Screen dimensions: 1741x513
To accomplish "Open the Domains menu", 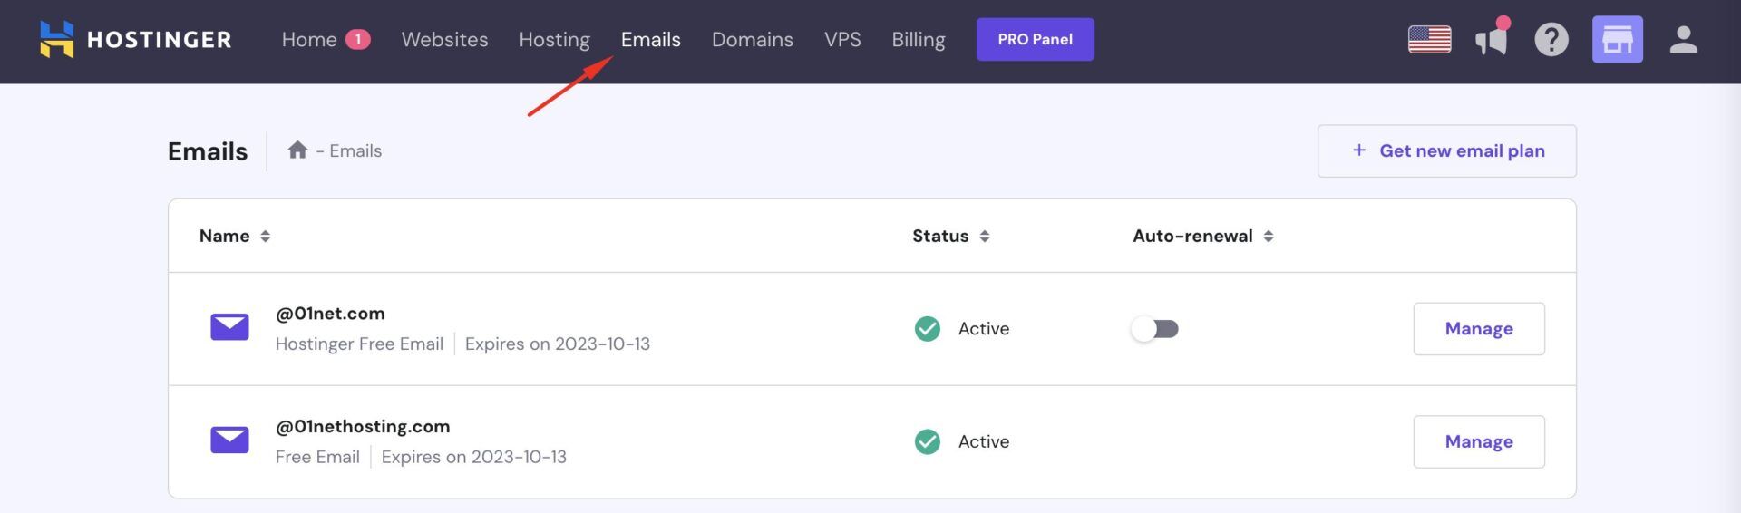I will (752, 39).
